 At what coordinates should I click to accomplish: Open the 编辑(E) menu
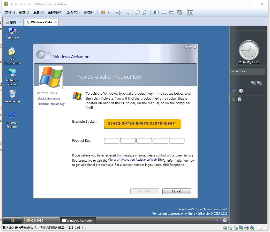[x=24, y=12]
